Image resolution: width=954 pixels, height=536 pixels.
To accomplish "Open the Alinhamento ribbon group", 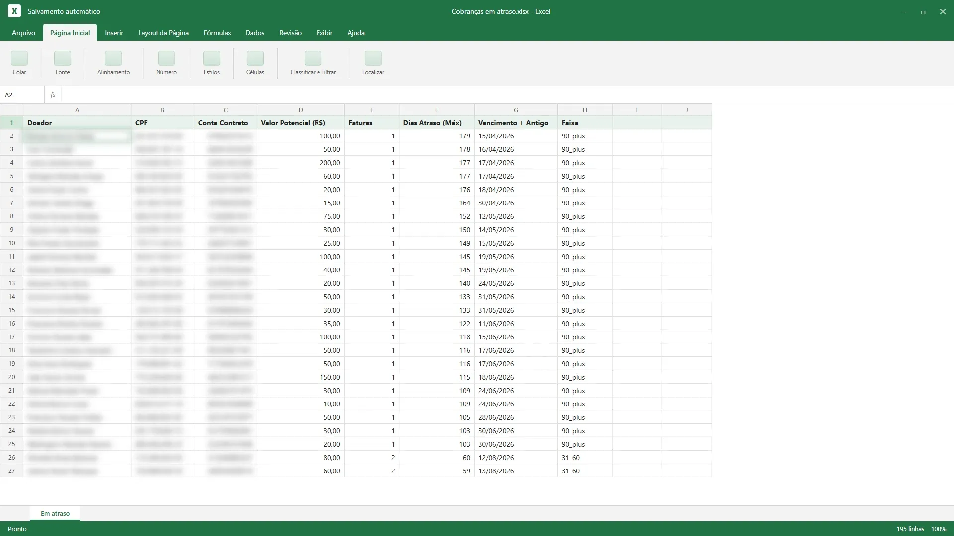I will pyautogui.click(x=113, y=63).
